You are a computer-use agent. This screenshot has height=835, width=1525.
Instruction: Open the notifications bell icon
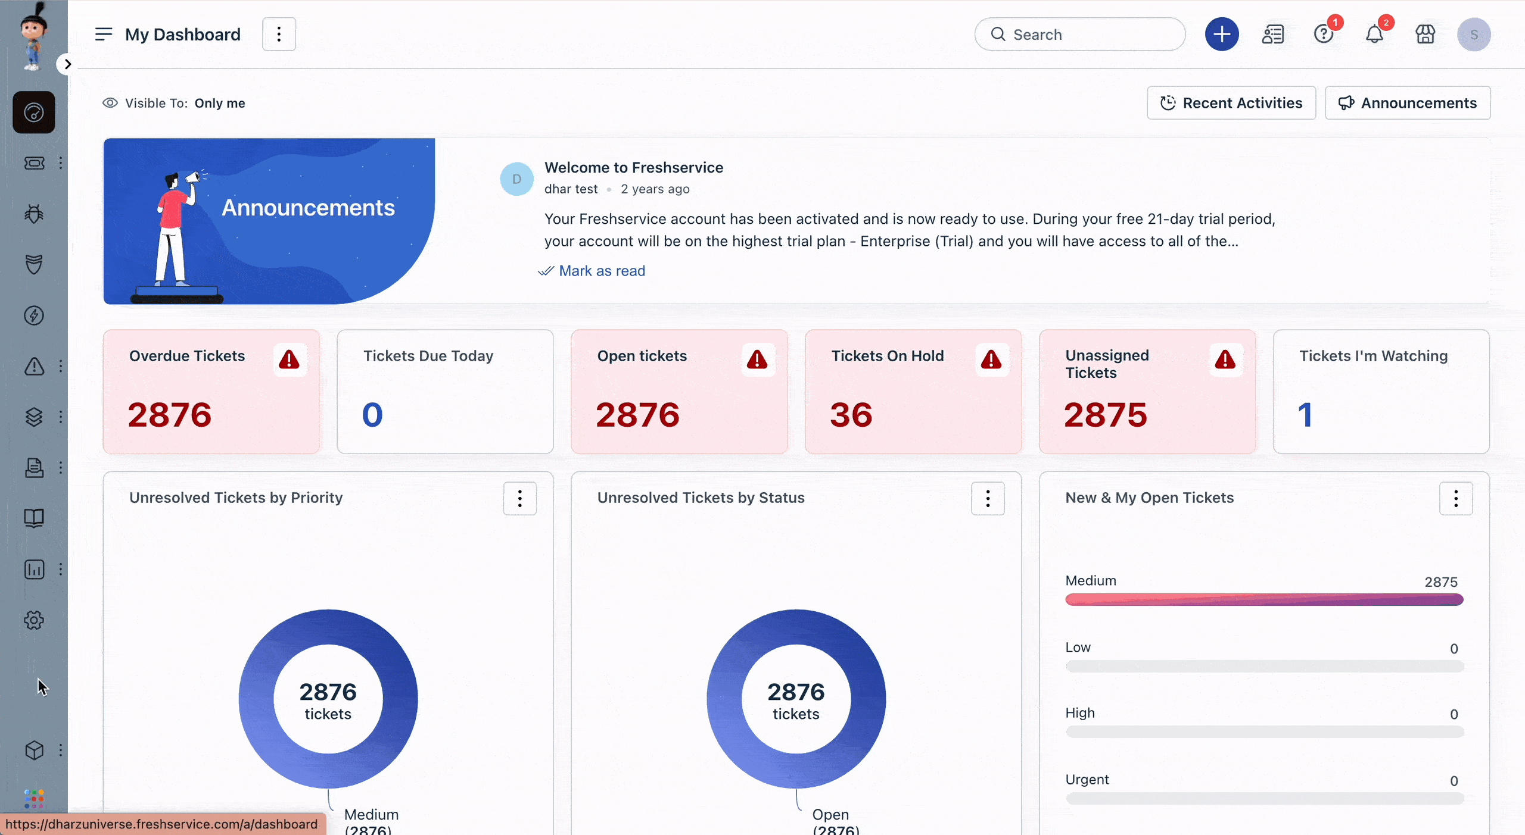(x=1374, y=35)
